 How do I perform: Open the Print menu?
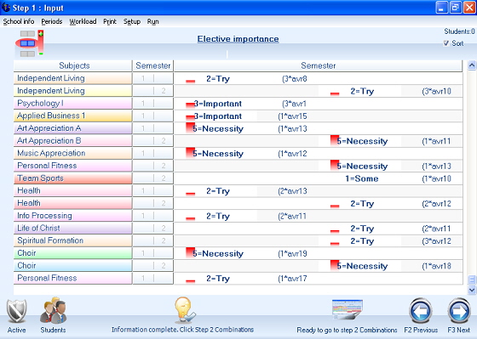click(110, 21)
